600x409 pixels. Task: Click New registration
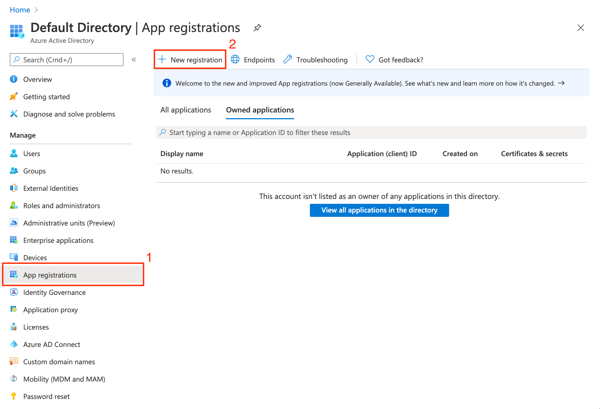tap(190, 60)
